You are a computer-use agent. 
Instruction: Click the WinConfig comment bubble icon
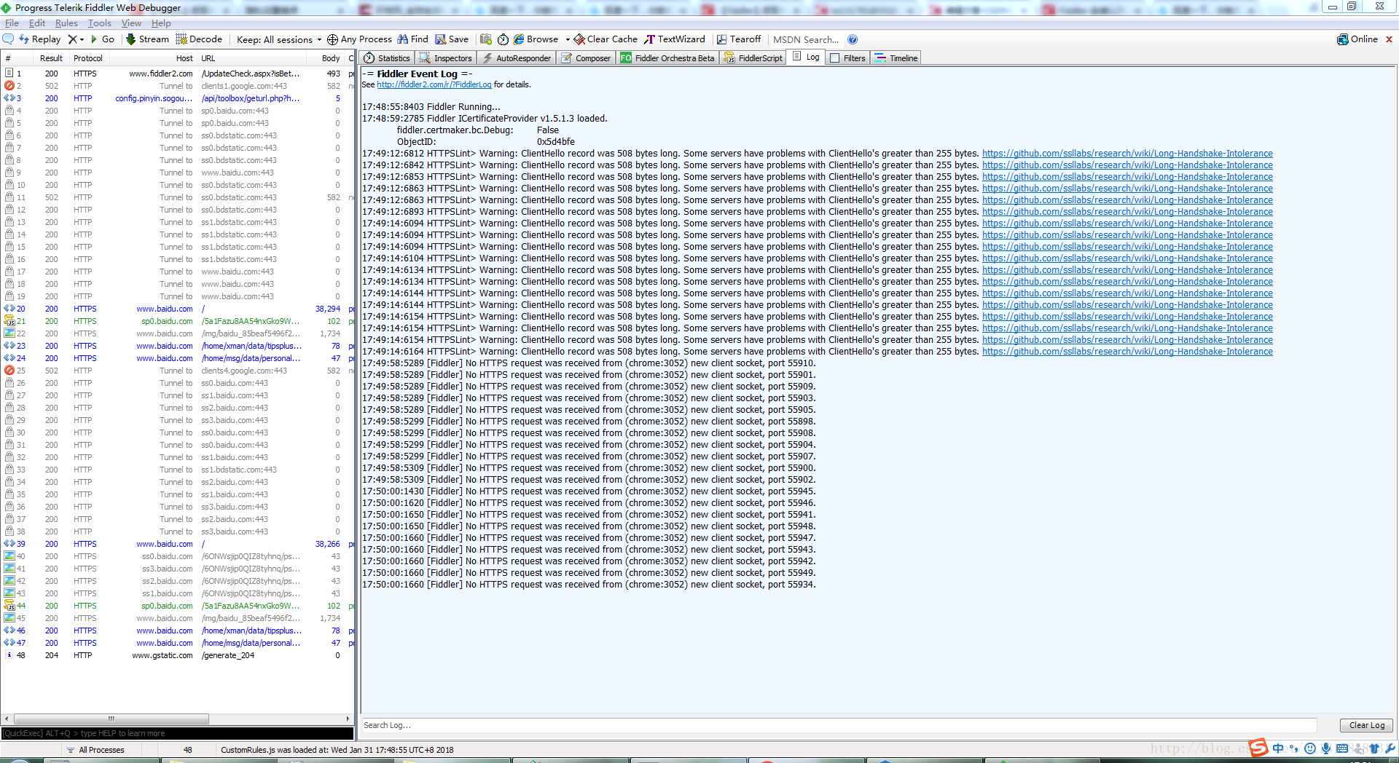click(9, 39)
